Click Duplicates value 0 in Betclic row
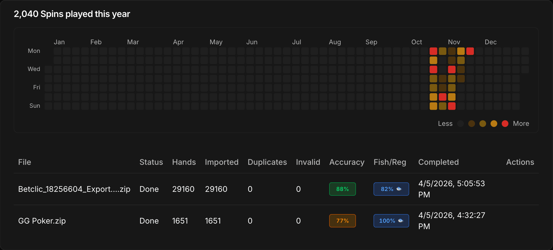553x250 pixels. click(250, 189)
